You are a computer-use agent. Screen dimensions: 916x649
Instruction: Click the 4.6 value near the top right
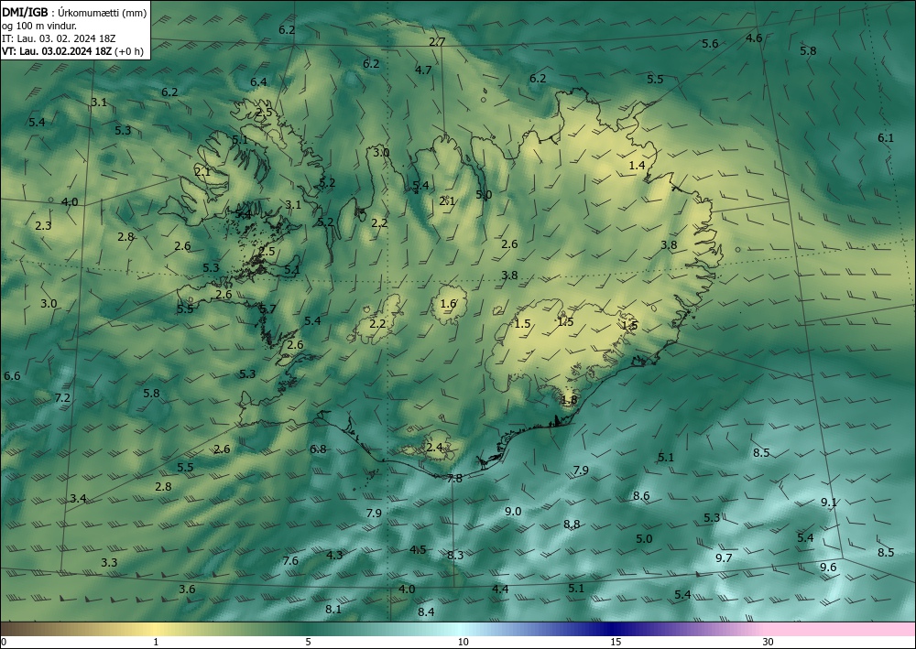click(754, 38)
